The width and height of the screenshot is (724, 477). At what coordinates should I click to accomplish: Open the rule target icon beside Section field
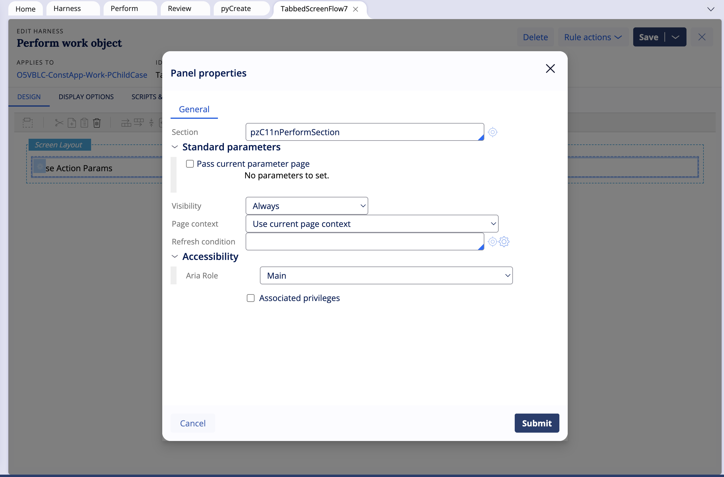tap(492, 132)
